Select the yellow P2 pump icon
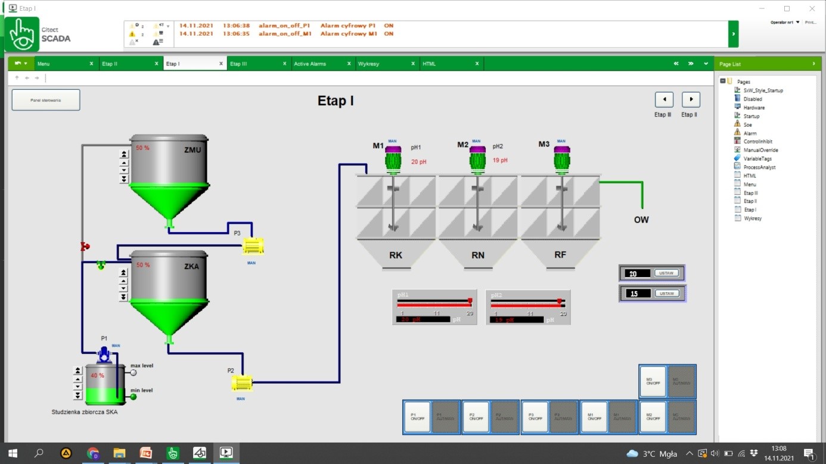 [x=243, y=383]
